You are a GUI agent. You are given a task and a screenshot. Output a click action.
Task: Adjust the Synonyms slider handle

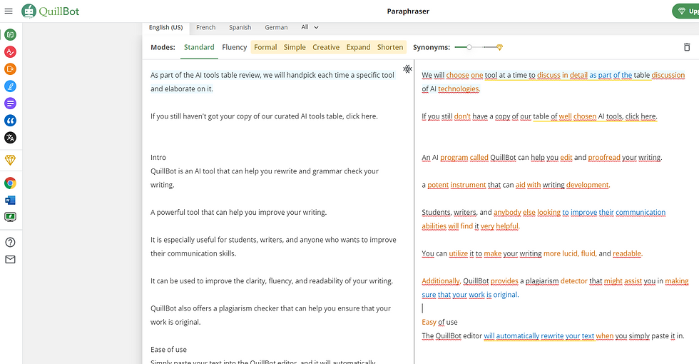pos(469,47)
